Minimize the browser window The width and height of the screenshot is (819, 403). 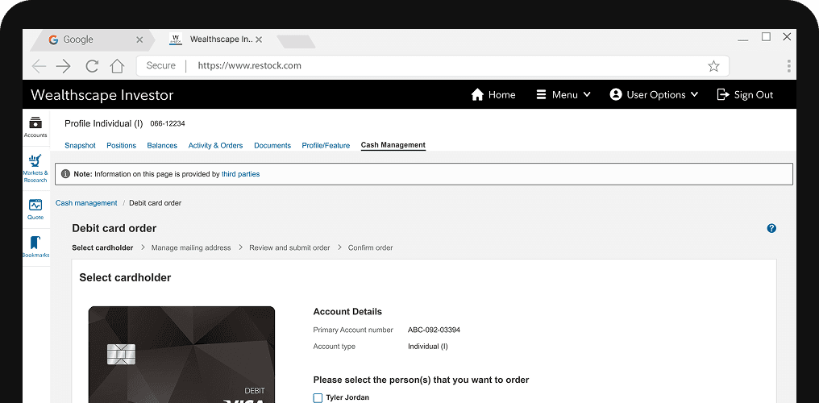pyautogui.click(x=742, y=39)
